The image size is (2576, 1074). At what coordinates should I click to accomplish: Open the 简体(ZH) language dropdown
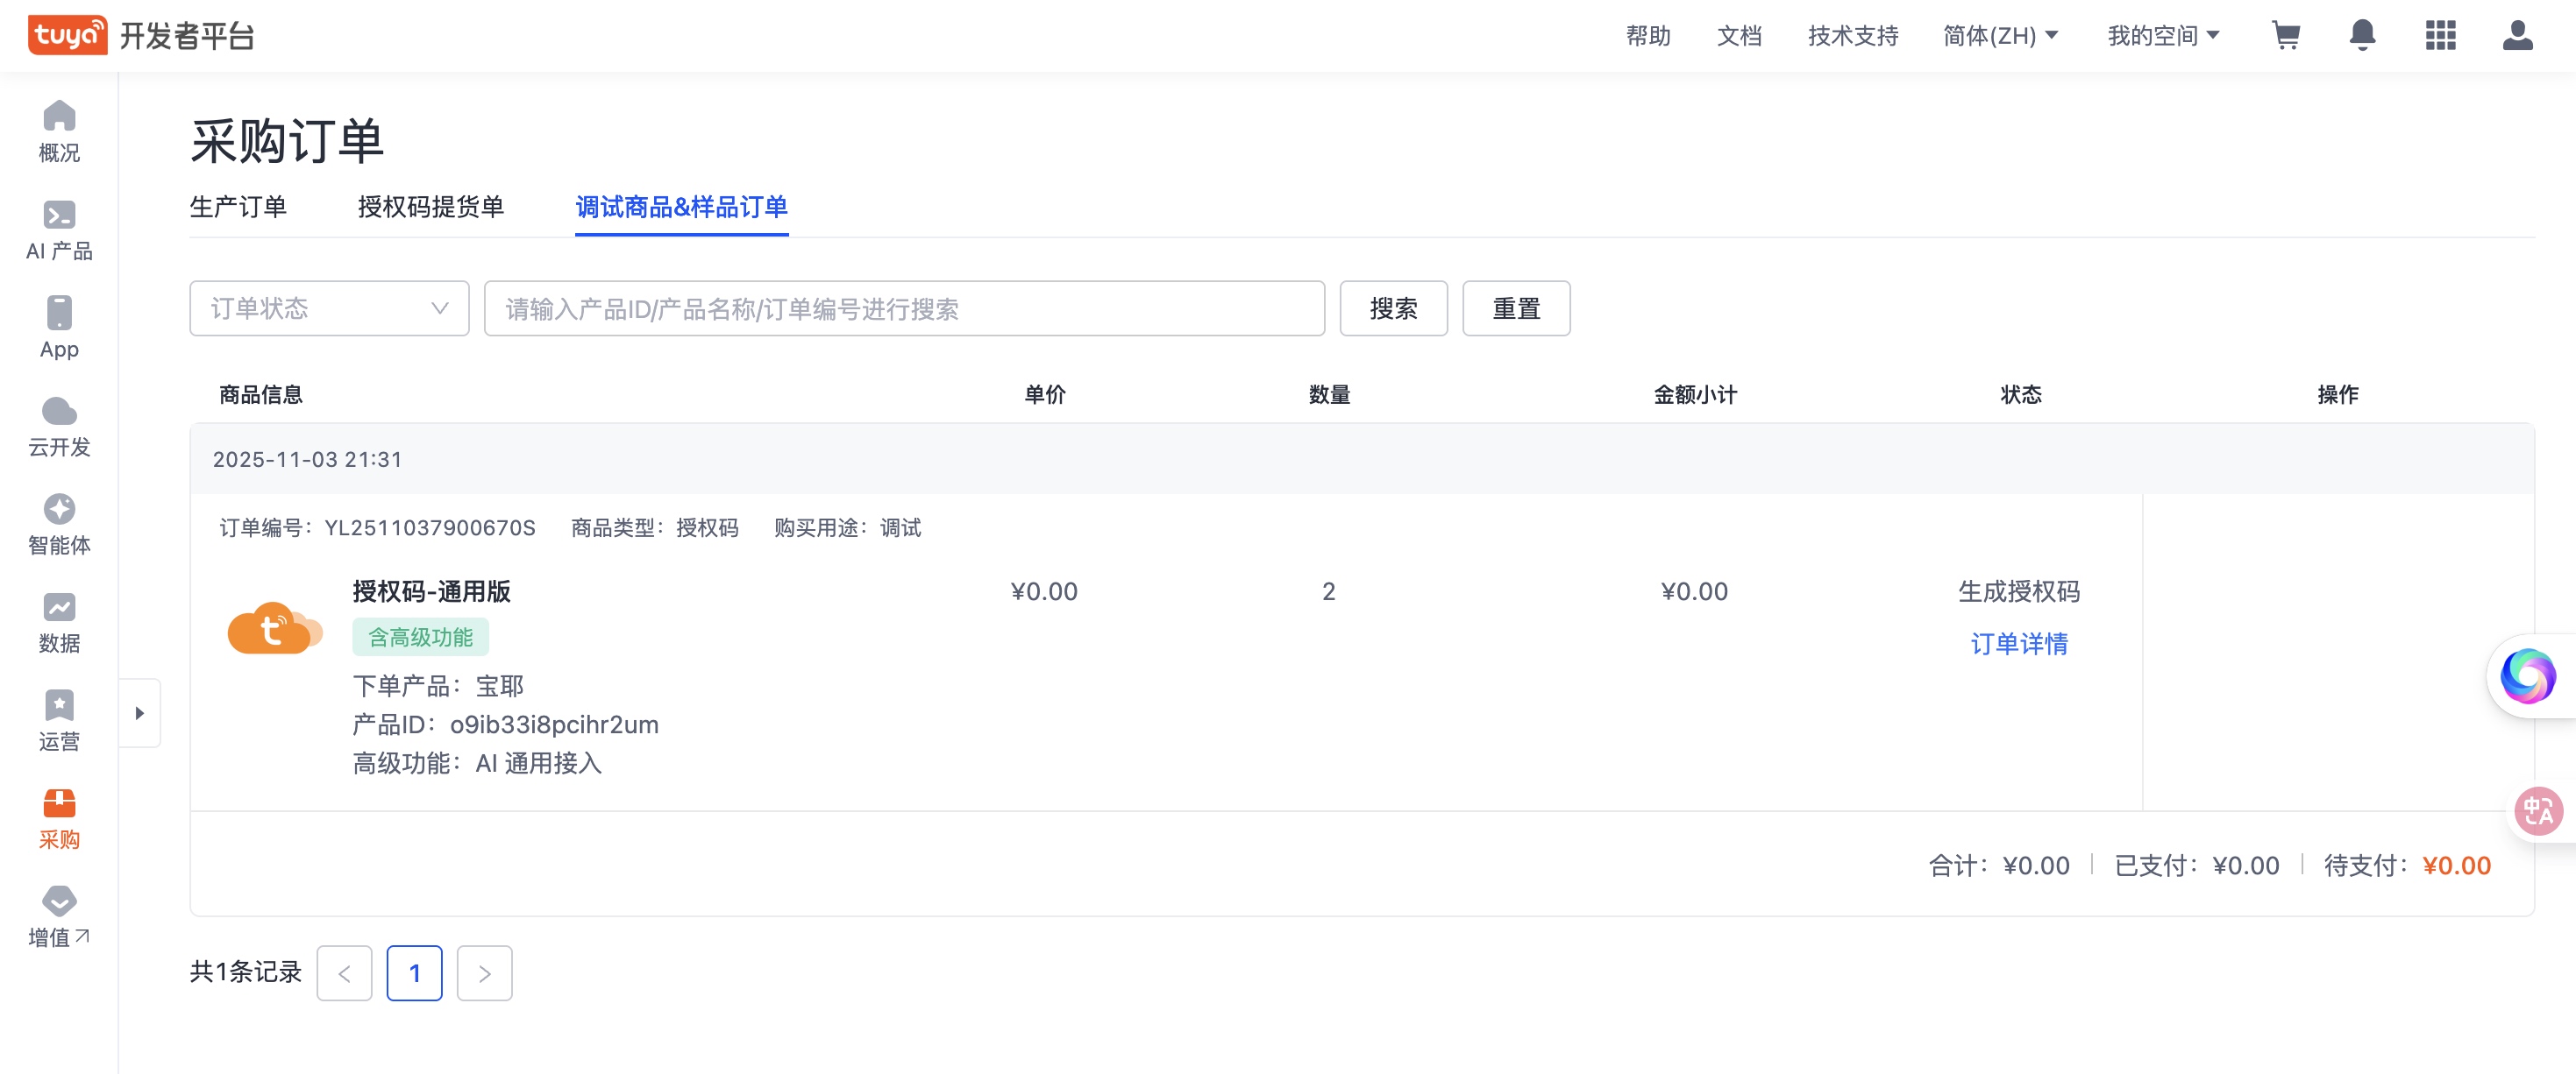tap(2000, 36)
